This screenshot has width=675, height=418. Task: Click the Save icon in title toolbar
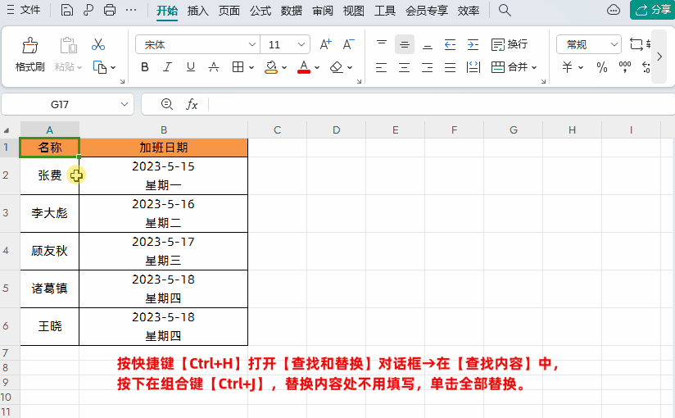click(x=66, y=10)
